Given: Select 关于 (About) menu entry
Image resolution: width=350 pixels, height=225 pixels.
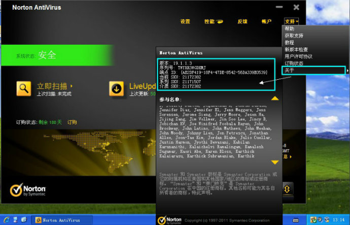Looking at the screenshot, I should coord(313,70).
